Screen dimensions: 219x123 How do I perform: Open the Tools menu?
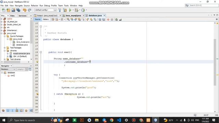click(x=66, y=5)
